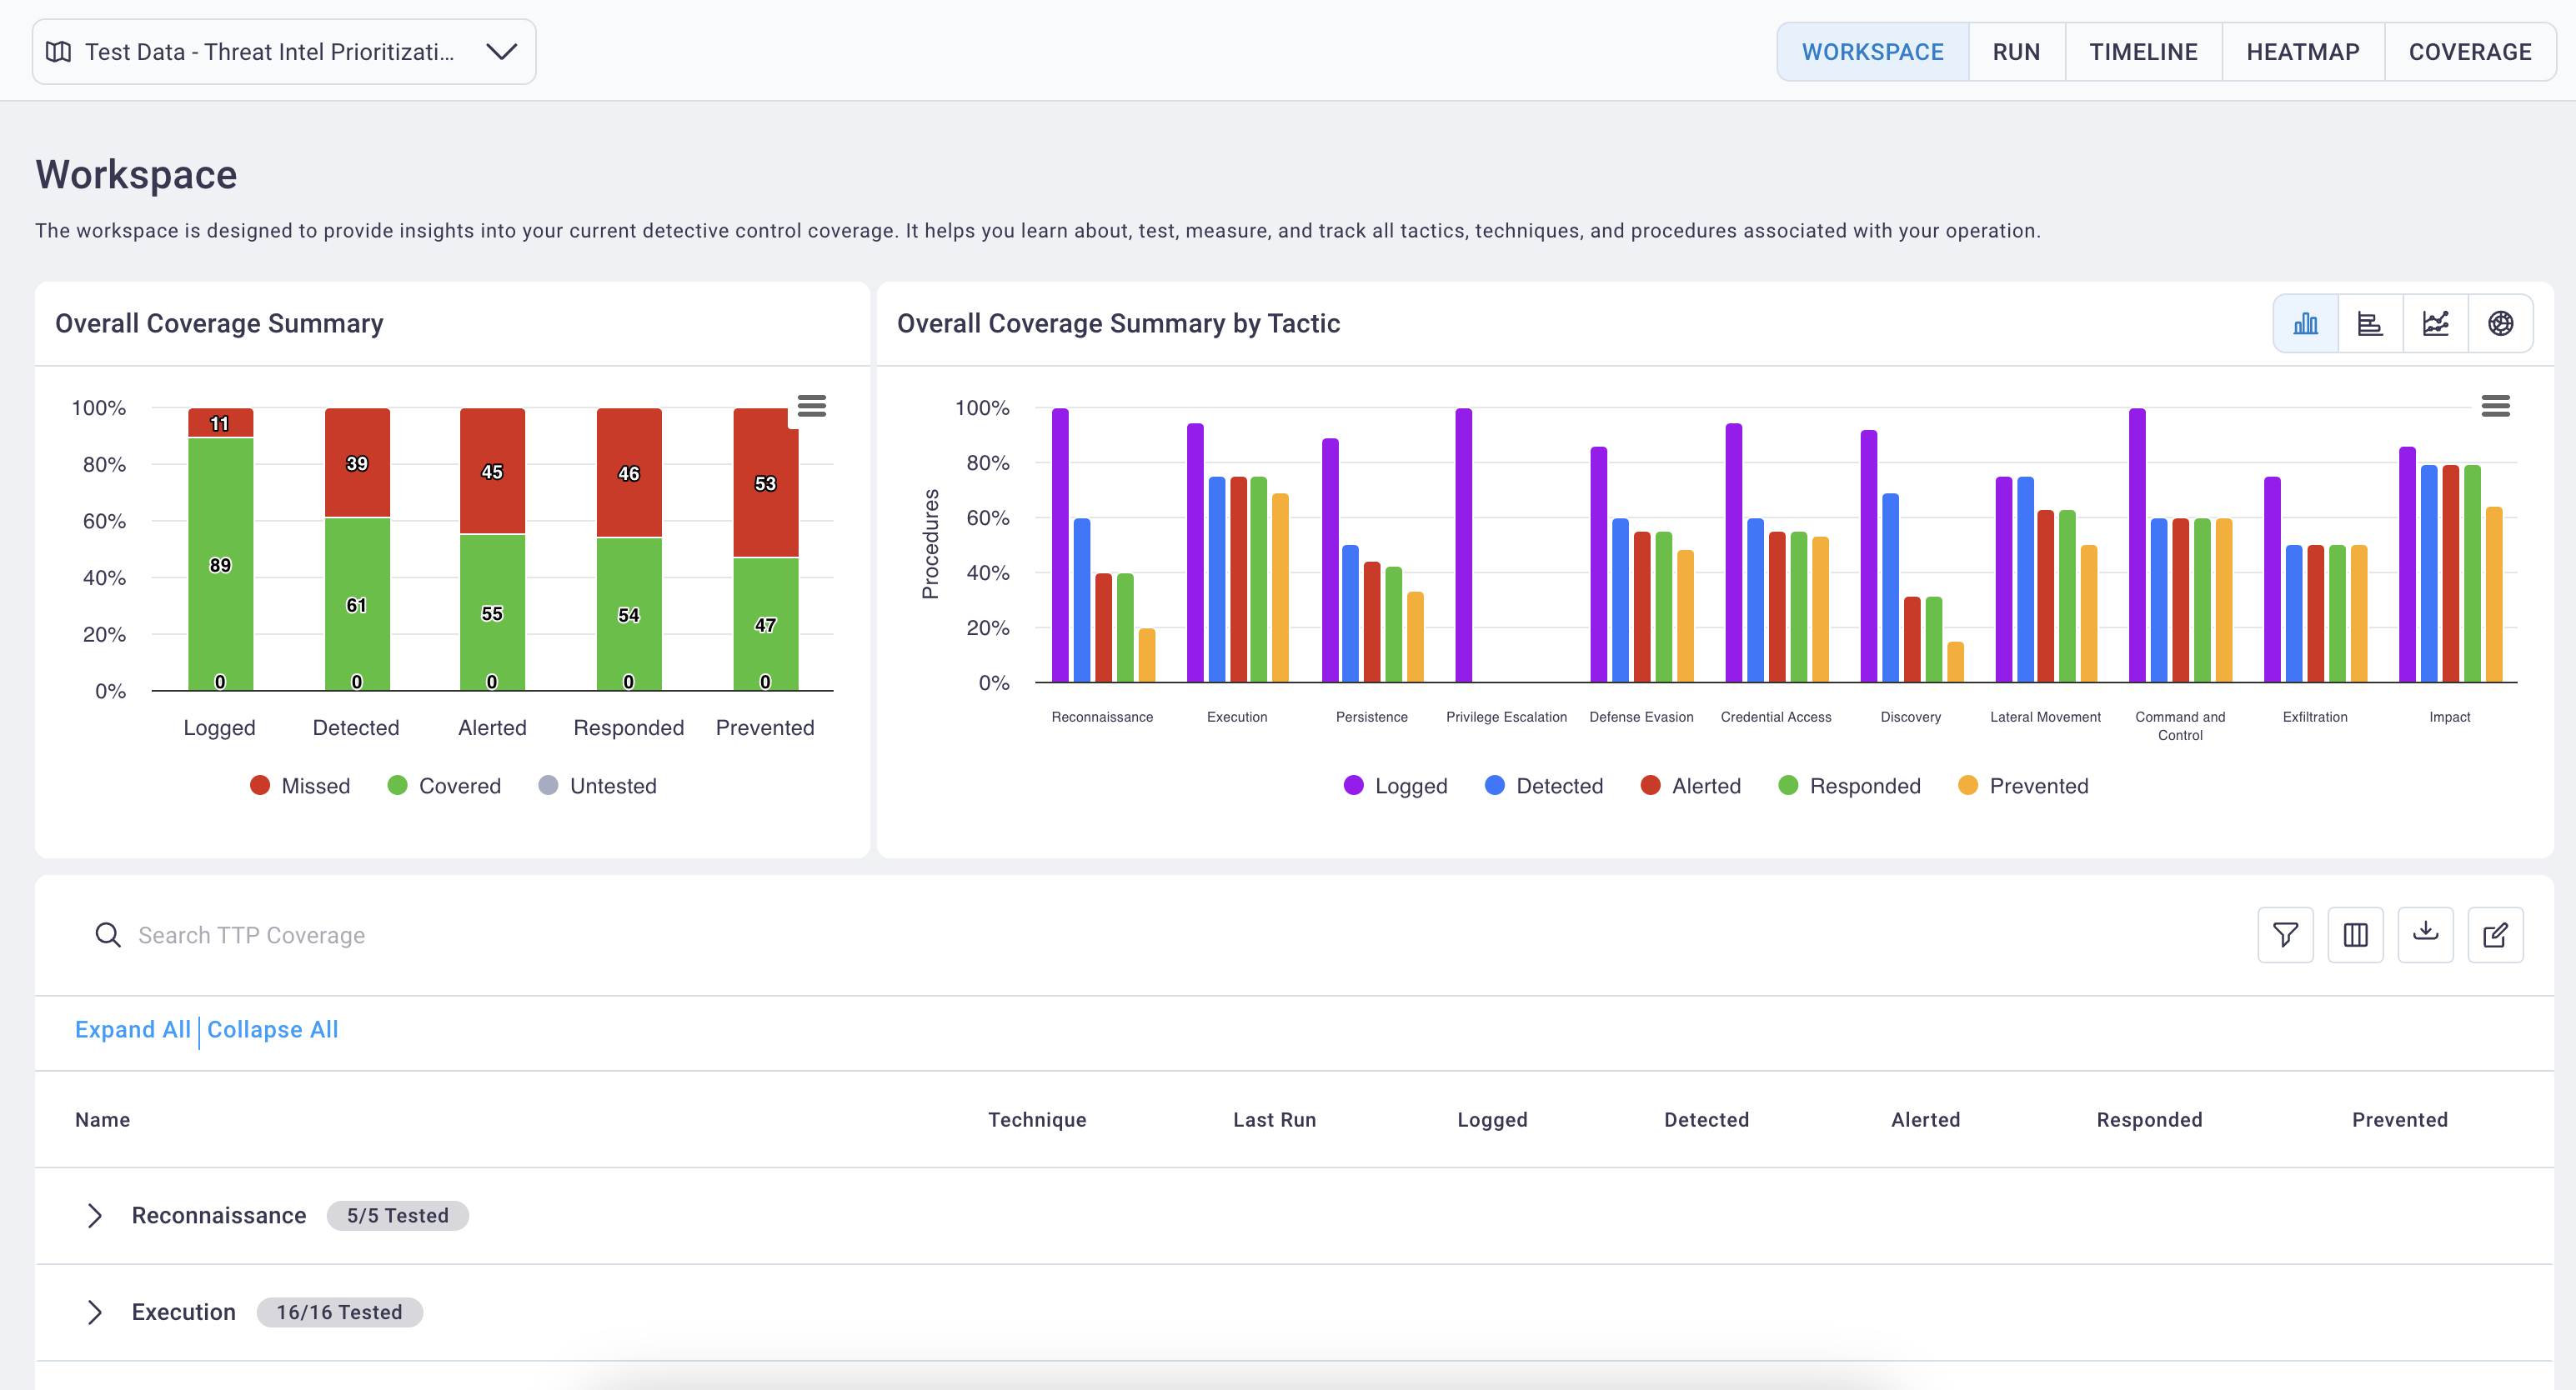
Task: Open the column chooser icon
Action: tap(2355, 934)
